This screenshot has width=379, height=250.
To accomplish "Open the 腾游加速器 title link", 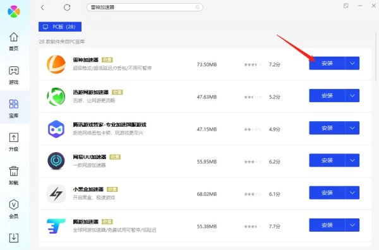I will pos(86,222).
